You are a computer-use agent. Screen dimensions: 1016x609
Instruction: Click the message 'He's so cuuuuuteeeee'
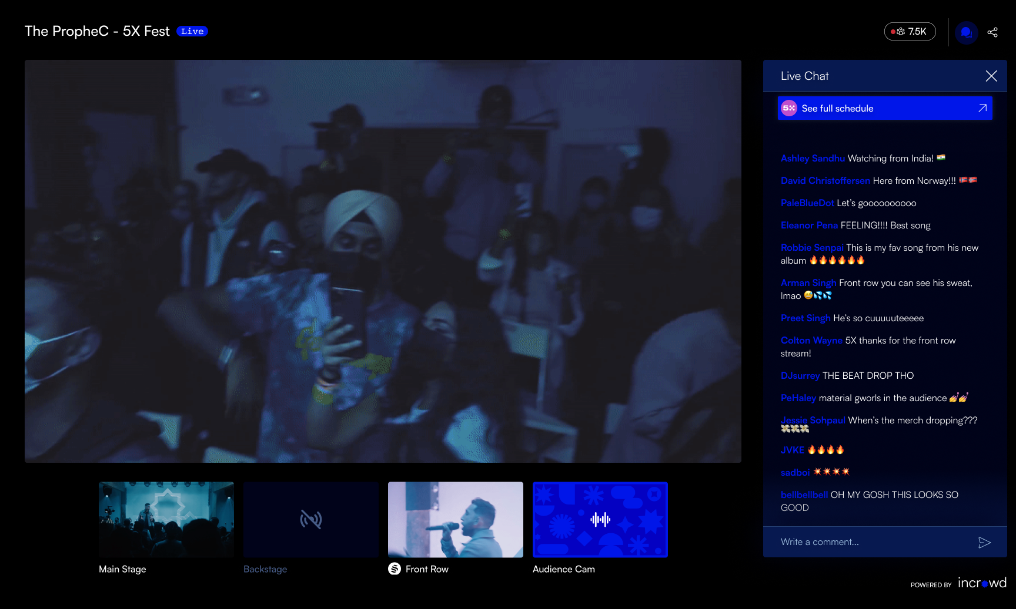[878, 318]
